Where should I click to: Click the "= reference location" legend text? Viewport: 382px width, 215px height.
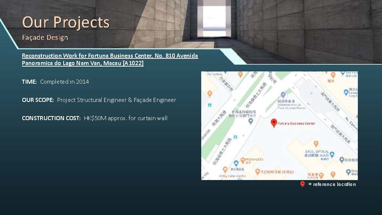pos(332,184)
